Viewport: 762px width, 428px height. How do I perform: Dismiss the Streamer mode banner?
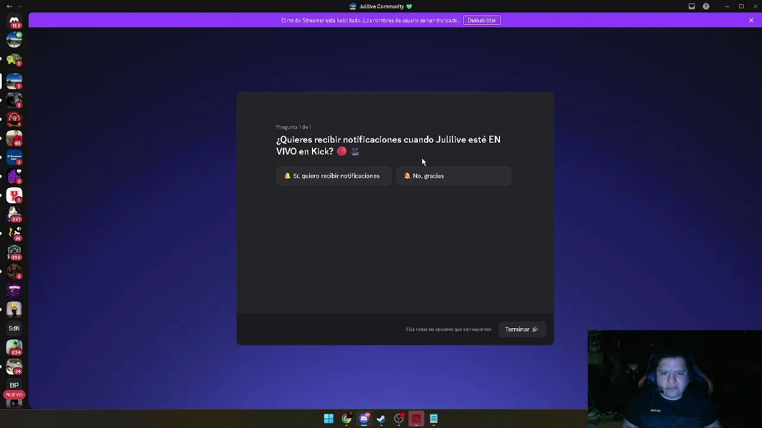pos(751,20)
